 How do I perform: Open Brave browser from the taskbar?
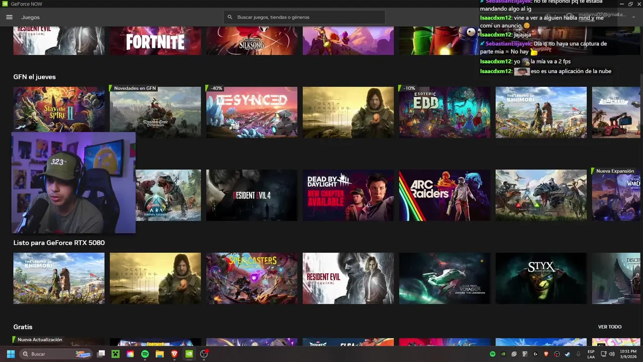coord(174,354)
